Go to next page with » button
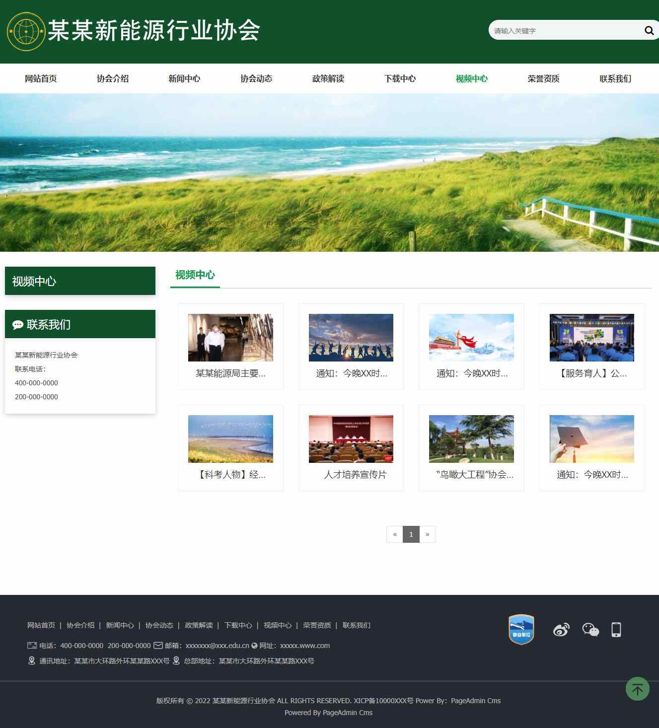This screenshot has width=659, height=728. (x=427, y=534)
